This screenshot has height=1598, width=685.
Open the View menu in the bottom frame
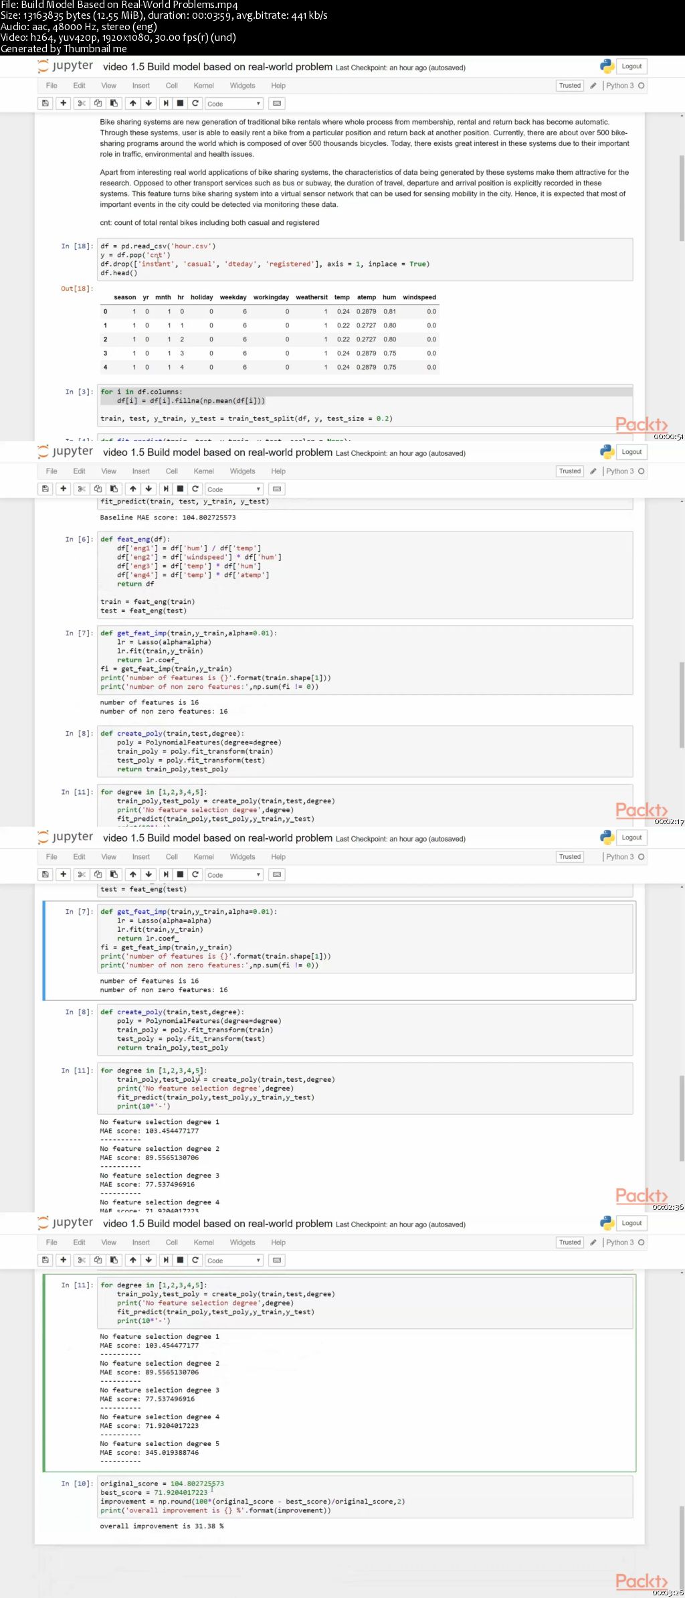(108, 1243)
